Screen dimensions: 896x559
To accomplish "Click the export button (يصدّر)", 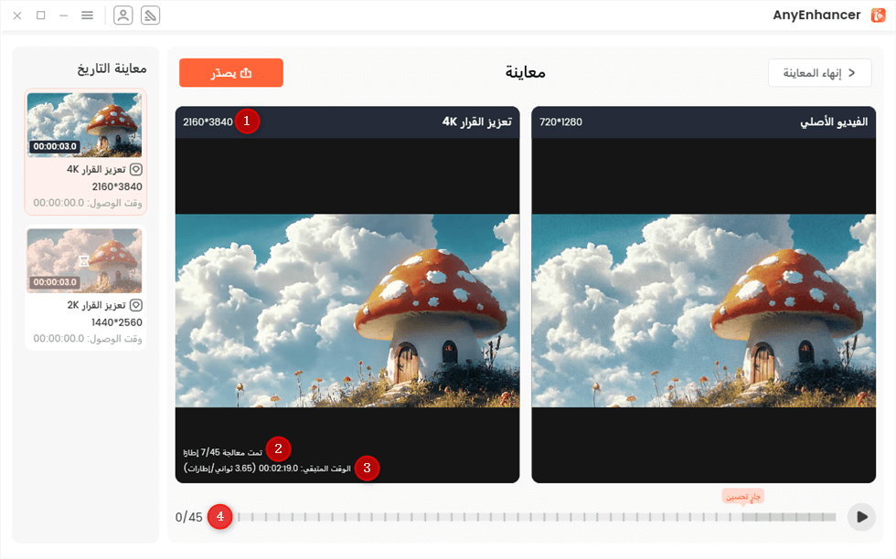I will click(230, 72).
